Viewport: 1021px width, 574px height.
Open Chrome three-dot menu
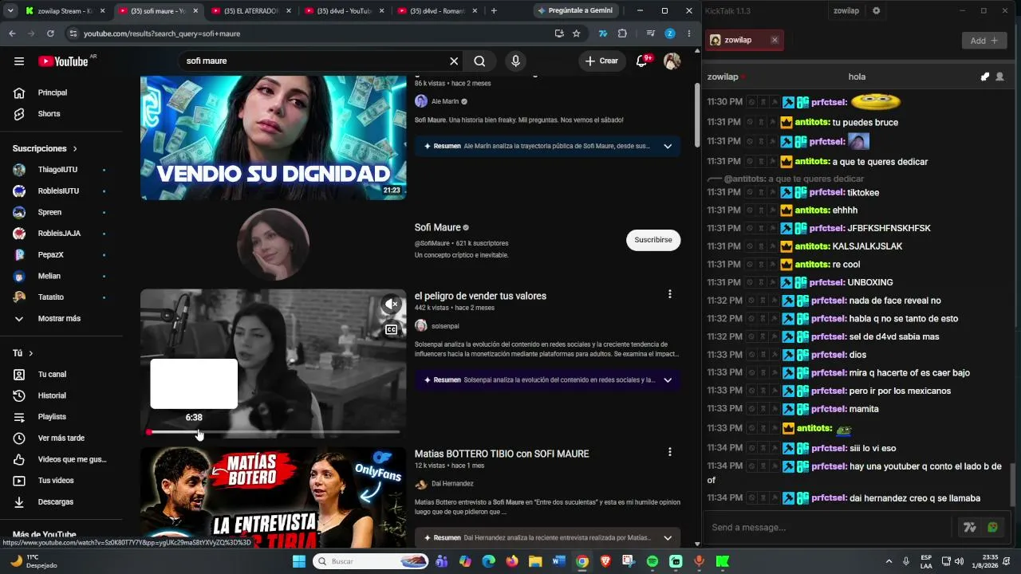click(x=689, y=33)
